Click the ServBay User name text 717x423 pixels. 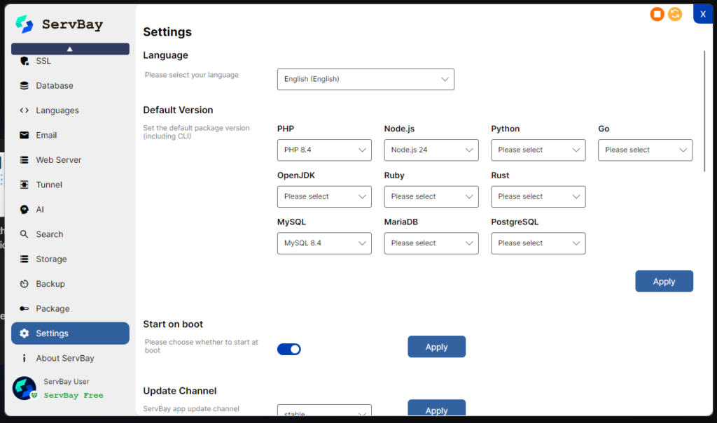(x=67, y=382)
